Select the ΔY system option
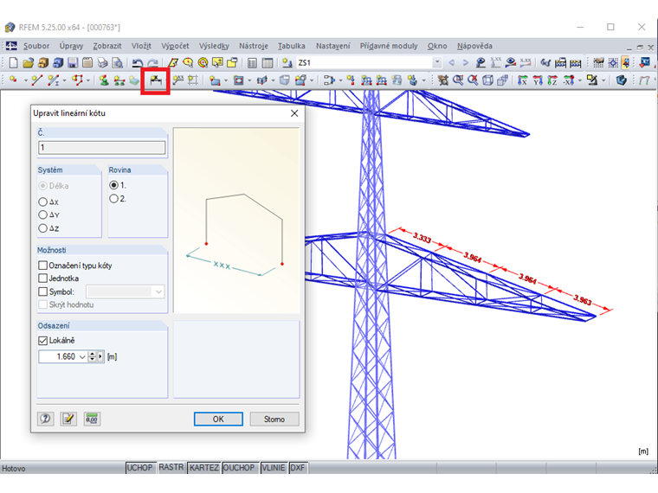 click(42, 215)
